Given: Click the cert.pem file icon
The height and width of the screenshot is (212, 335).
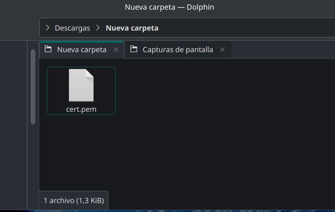Looking at the screenshot, I should [x=81, y=85].
